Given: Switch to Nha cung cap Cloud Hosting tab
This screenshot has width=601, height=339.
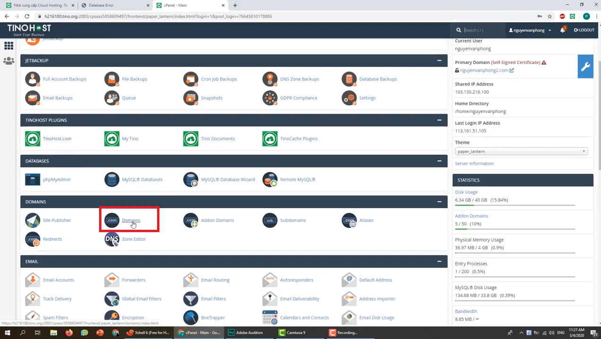Looking at the screenshot, I should point(40,5).
